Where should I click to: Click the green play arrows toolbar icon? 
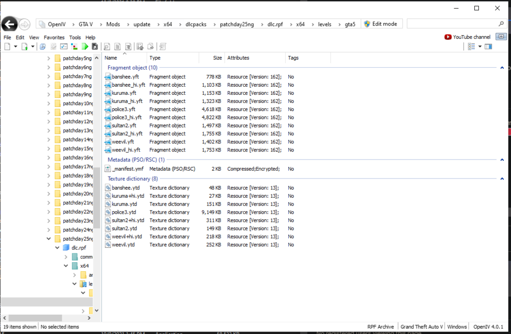[85, 46]
